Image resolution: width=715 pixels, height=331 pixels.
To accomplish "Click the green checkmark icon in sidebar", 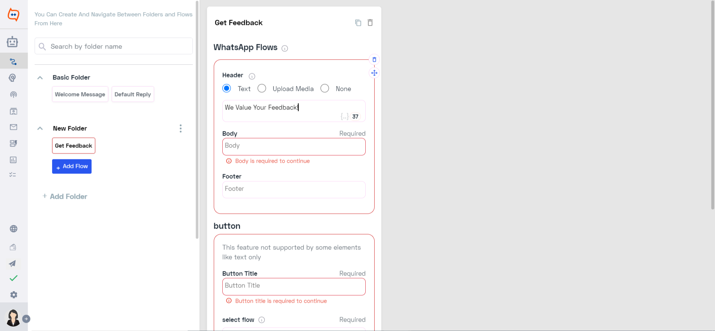I will click(x=13, y=278).
